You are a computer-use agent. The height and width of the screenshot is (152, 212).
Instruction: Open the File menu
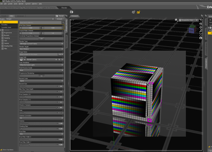[1, 4]
